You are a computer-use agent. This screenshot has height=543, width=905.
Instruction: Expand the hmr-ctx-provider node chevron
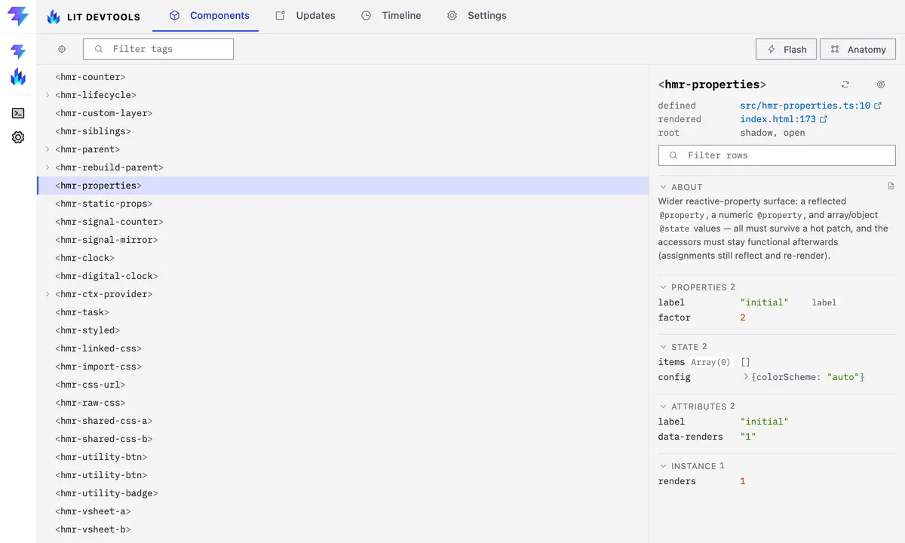[48, 294]
